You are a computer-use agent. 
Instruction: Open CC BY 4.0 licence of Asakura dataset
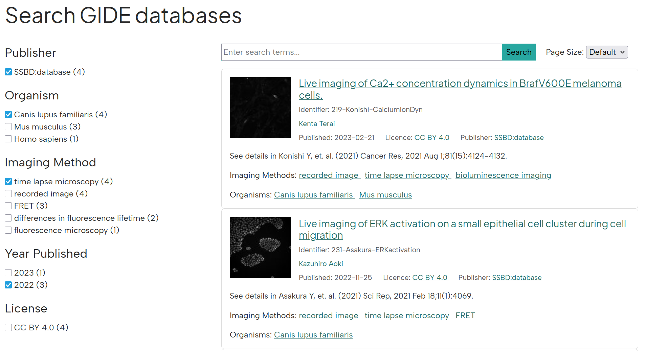point(431,278)
